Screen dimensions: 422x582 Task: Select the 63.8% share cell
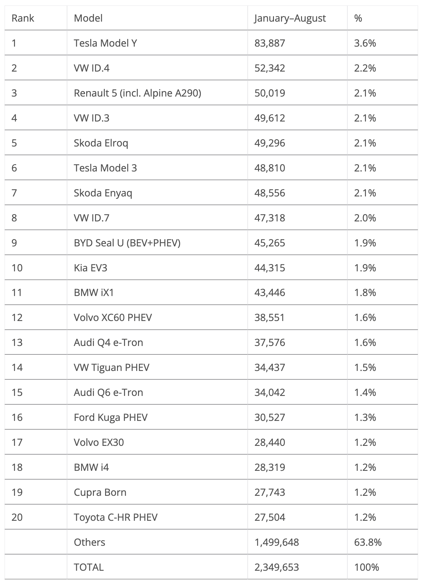[368, 542]
